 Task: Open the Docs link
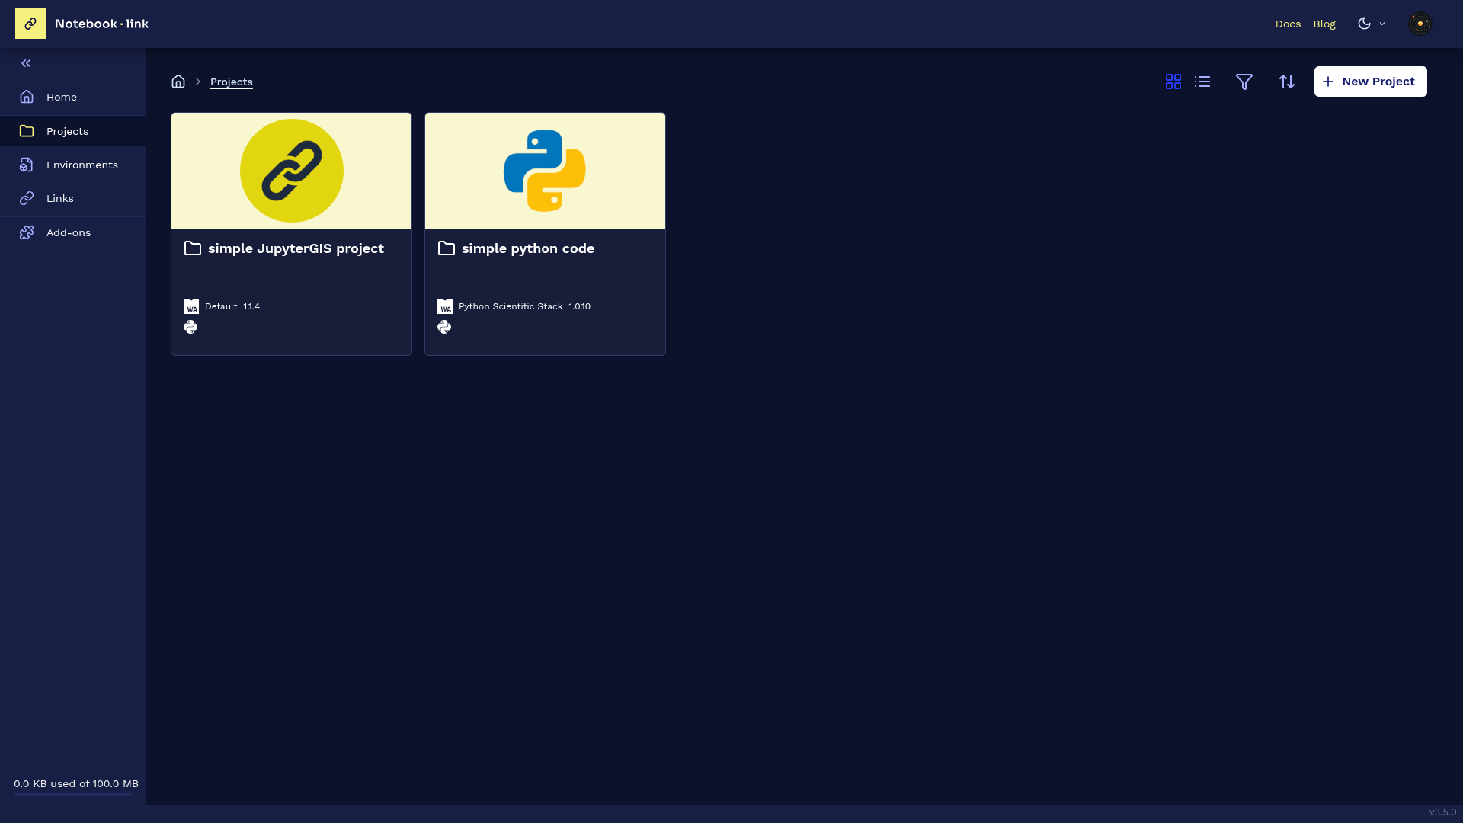coord(1288,24)
